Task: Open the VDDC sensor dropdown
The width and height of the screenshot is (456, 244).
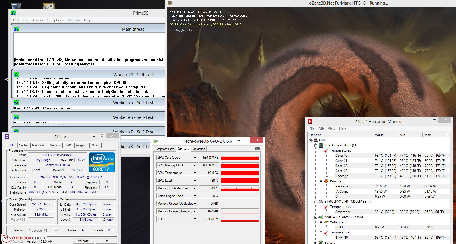Action: (x=195, y=219)
